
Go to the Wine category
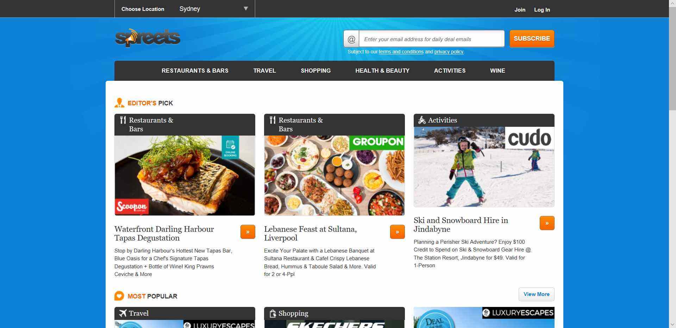click(x=497, y=71)
